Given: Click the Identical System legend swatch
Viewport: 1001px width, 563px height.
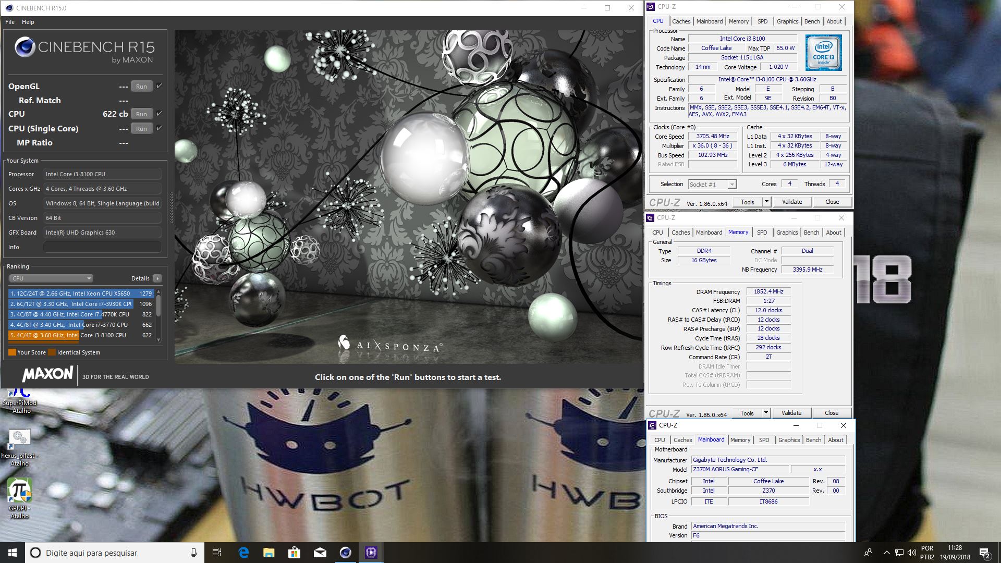Looking at the screenshot, I should [52, 352].
